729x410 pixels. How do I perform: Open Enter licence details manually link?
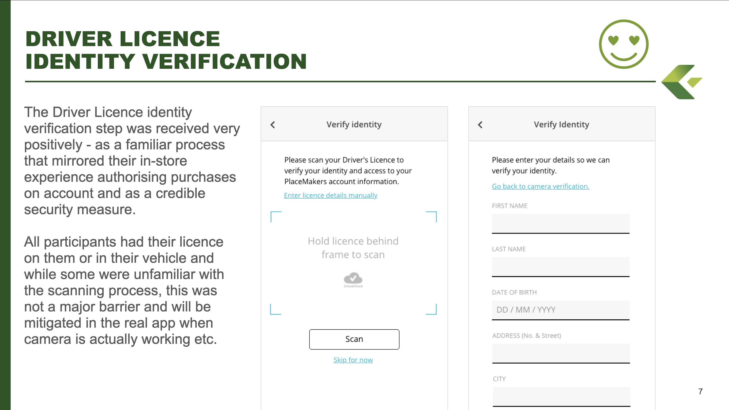coord(330,195)
